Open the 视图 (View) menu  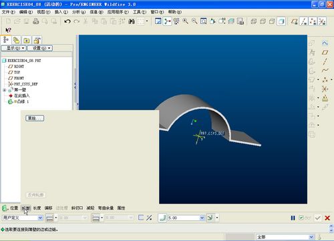[x=43, y=12]
